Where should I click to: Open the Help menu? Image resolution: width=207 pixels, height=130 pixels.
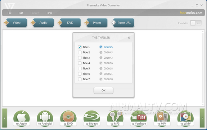[49, 13]
